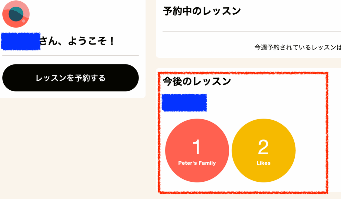Click the さん、ようこそ！ greeting text
The height and width of the screenshot is (199, 341).
click(77, 41)
